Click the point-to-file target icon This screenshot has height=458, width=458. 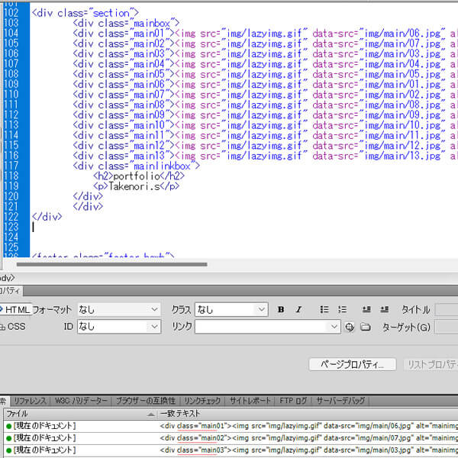click(x=350, y=327)
